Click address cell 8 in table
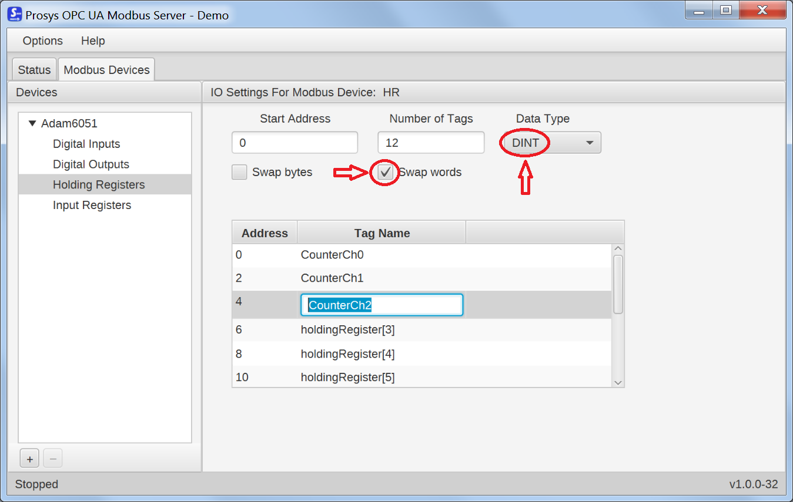793x502 pixels. 265,354
